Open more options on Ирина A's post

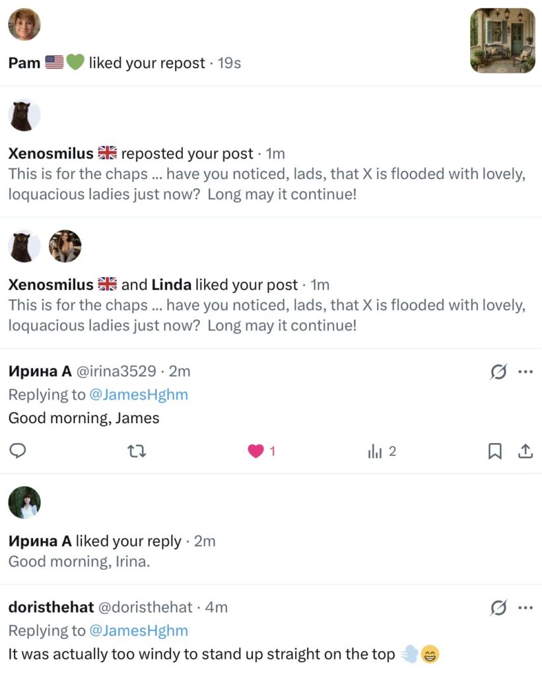click(x=525, y=372)
